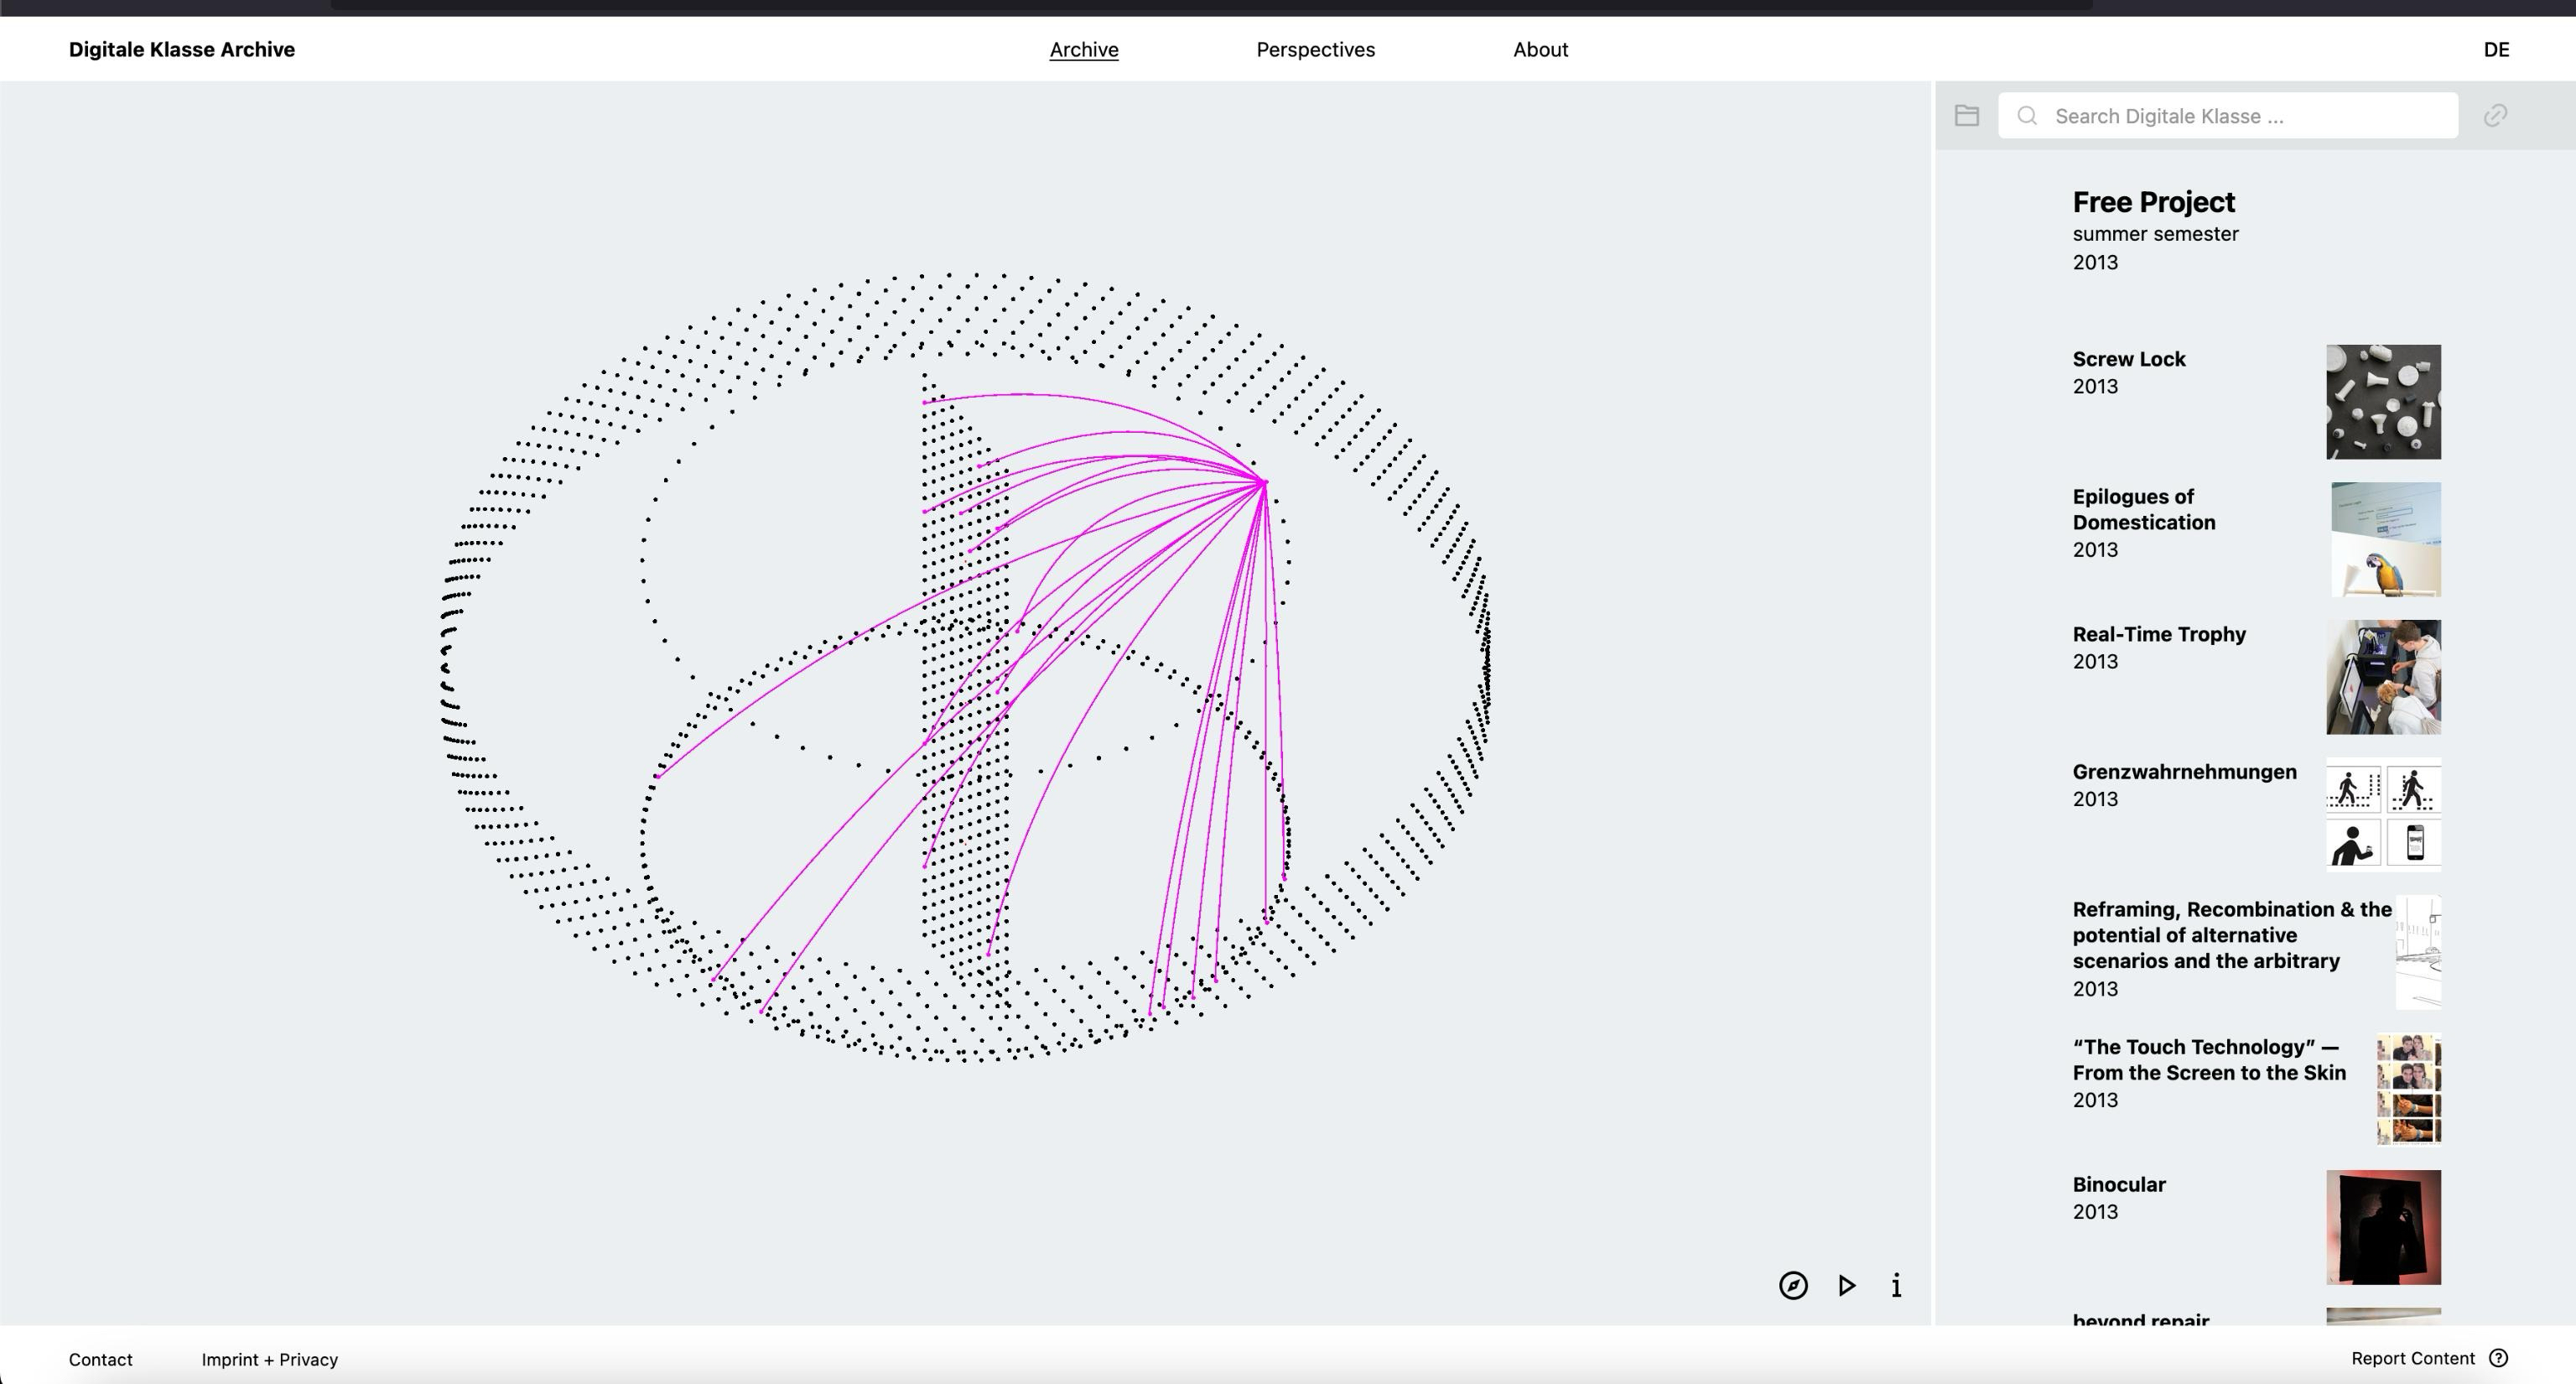Viewport: 2576px width, 1384px height.
Task: Open the Binocular project thumbnail
Action: click(2383, 1227)
